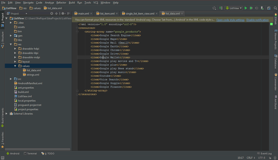
Task: Open the ListView run configuration dropdown
Action: (x=234, y=8)
